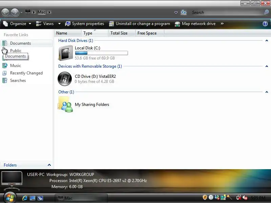Go forward with the Forward arrow button
The width and height of the screenshot is (271, 203).
click(x=15, y=13)
